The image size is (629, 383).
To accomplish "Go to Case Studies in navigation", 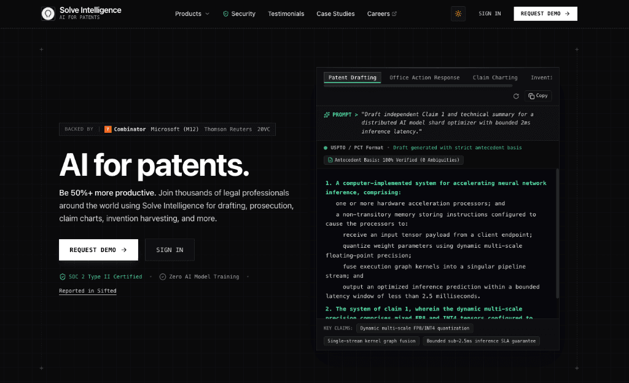I will tap(335, 14).
